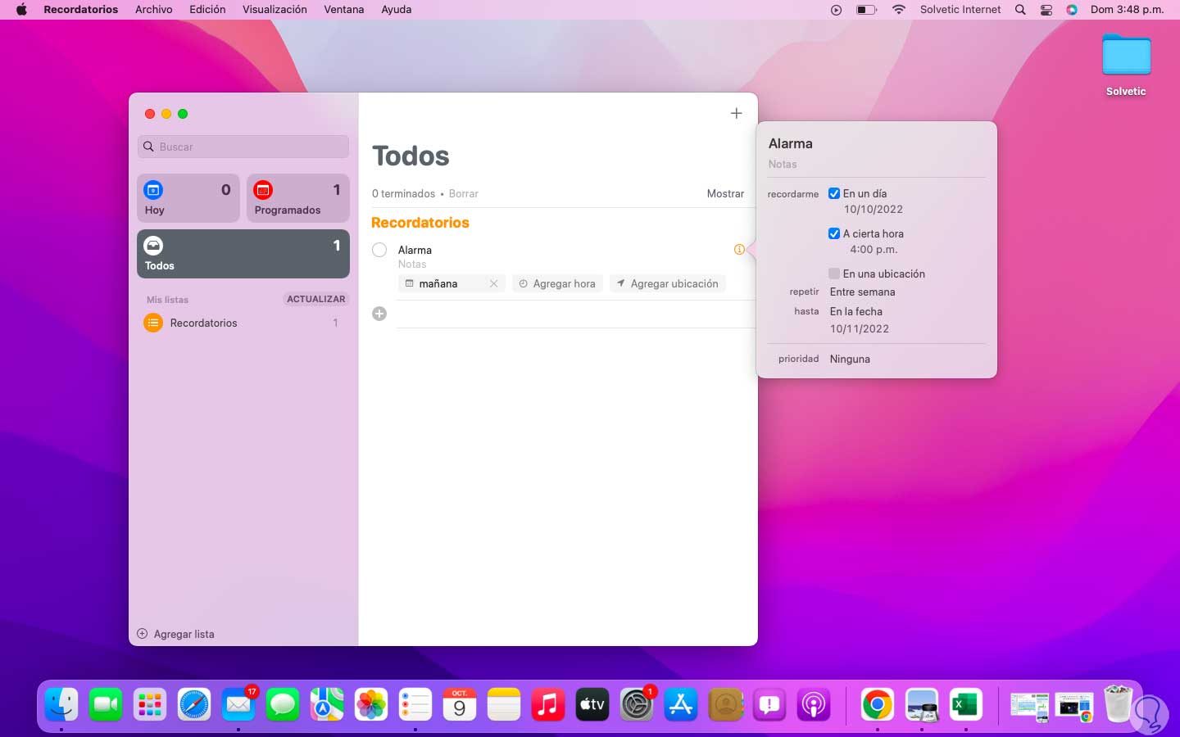Open Mail app with 17 badge
This screenshot has height=737, width=1180.
click(x=238, y=704)
